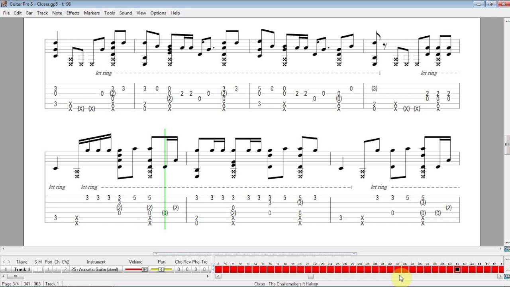Viewport: 510px width, 287px height.
Task: Click the green playback cursor in the score
Action: click(165, 179)
